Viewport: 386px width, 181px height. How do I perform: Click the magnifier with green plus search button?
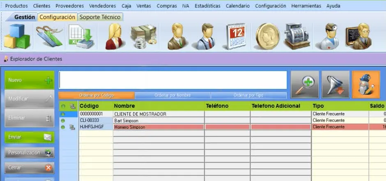point(305,85)
